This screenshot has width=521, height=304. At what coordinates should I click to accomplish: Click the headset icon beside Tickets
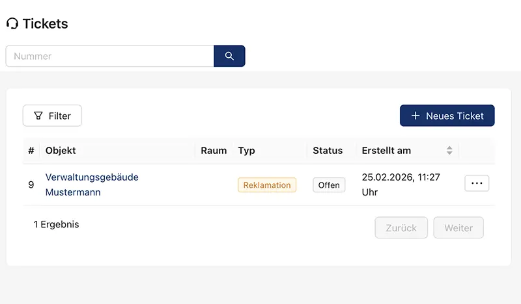(12, 24)
